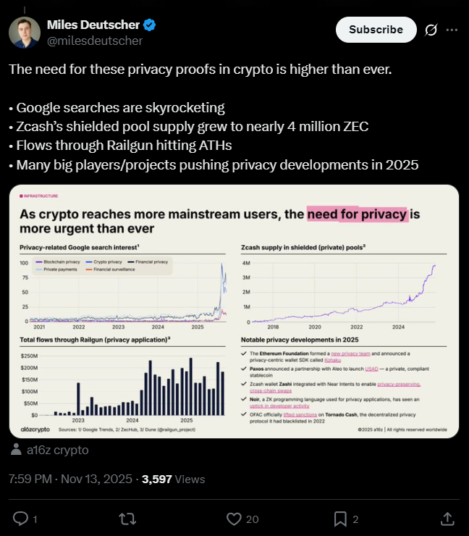Open the tagged a16z crypto account

[57, 450]
